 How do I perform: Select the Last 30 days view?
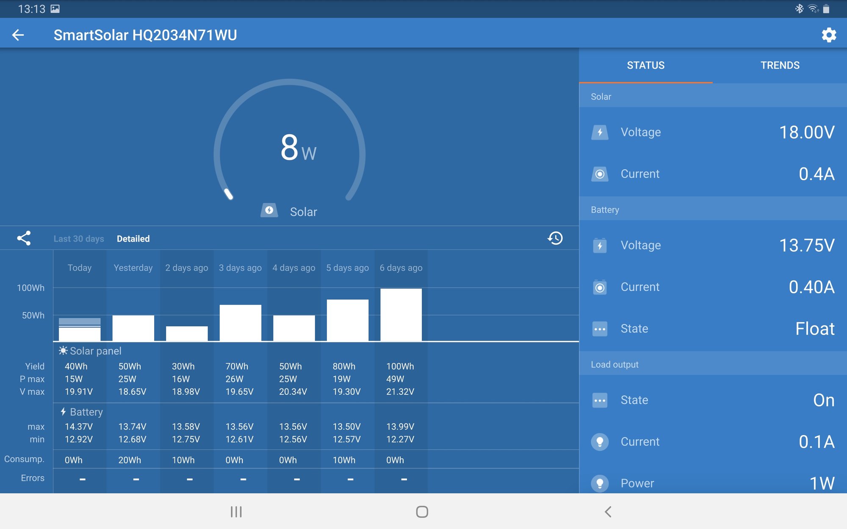(x=79, y=239)
